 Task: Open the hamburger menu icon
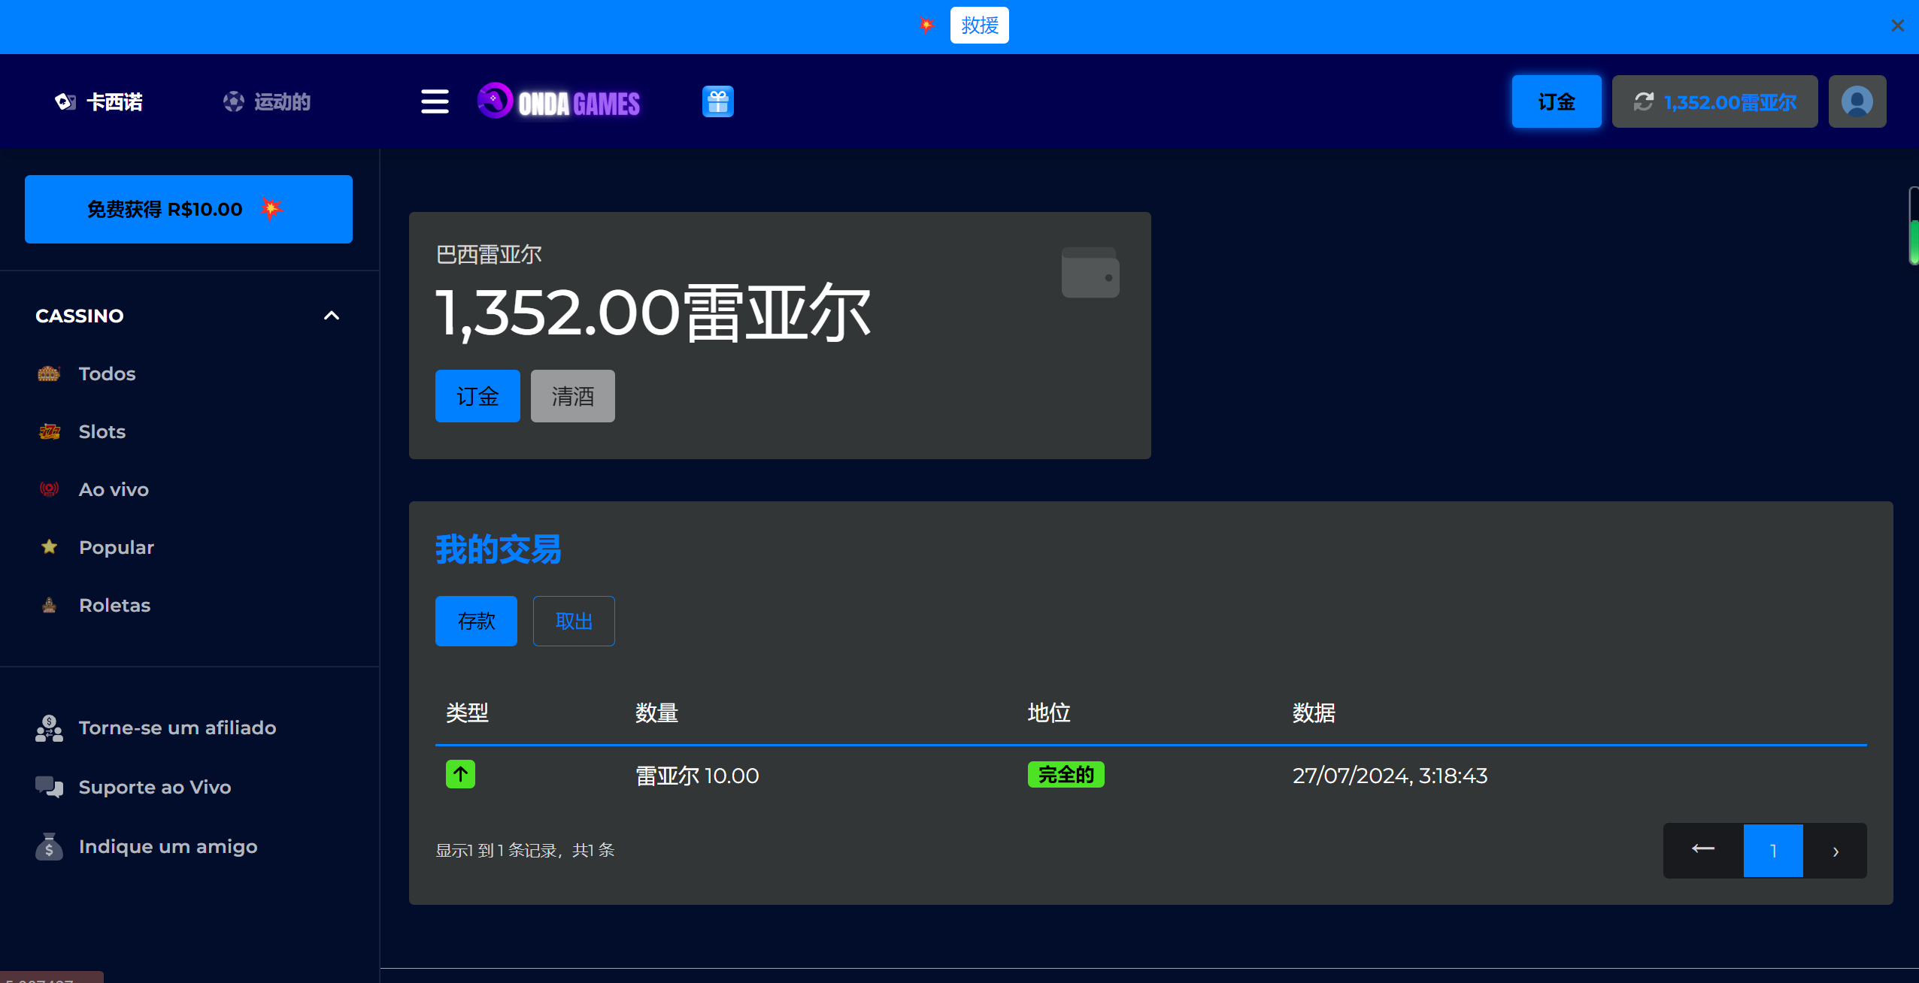click(435, 101)
